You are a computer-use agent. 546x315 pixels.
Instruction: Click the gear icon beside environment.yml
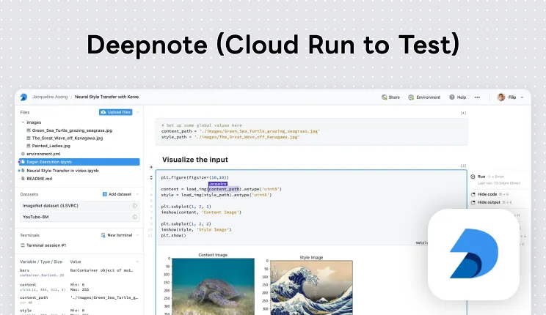[x=23, y=154]
